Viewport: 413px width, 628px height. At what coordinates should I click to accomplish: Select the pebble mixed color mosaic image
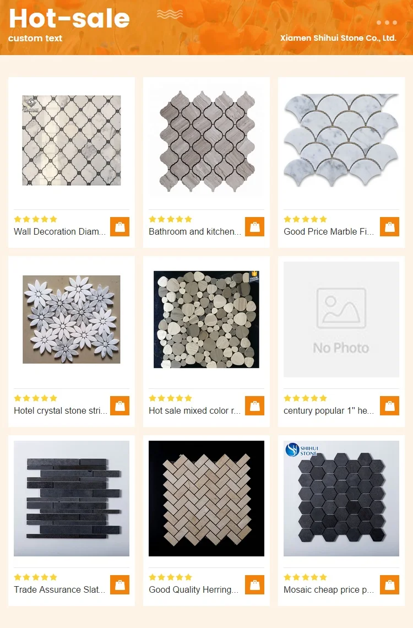click(206, 319)
